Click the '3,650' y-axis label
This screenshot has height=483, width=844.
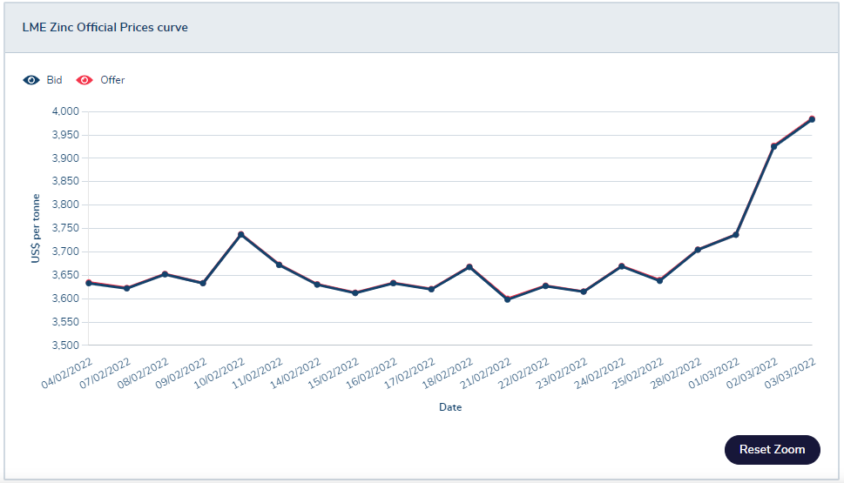(65, 275)
